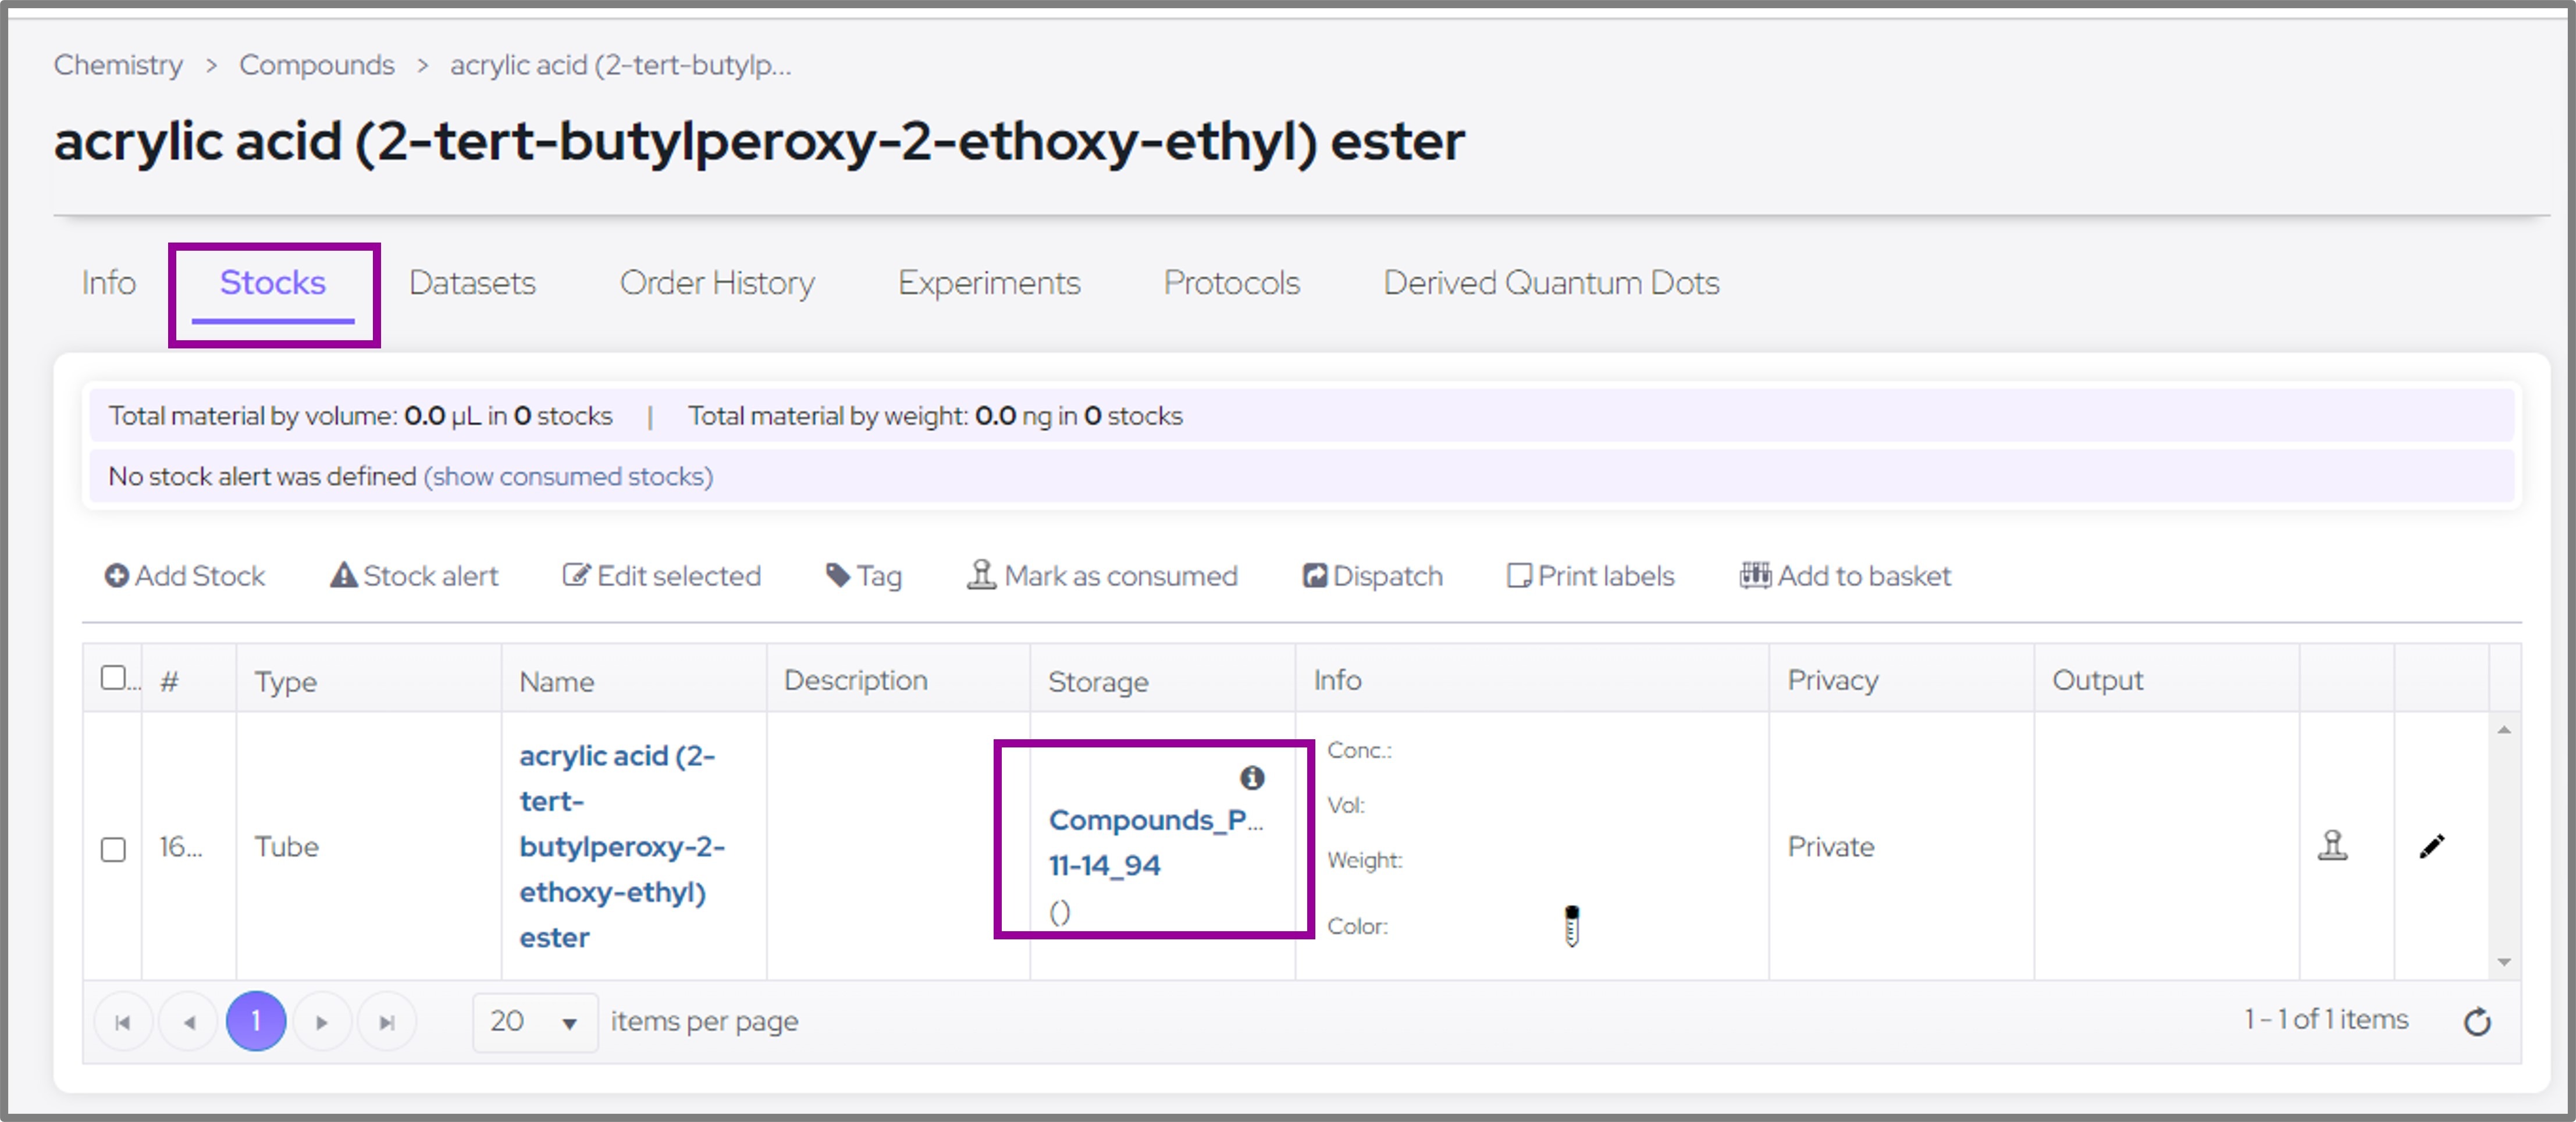
Task: Click the tube color icon in the Info column
Action: coord(1571,925)
